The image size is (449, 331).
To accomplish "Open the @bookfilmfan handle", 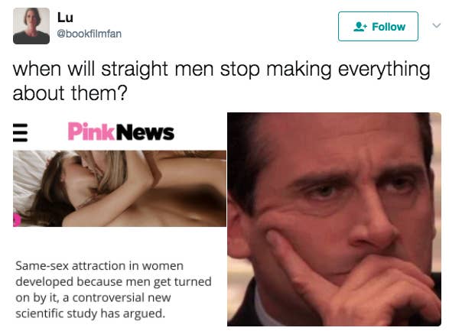I will (x=89, y=34).
